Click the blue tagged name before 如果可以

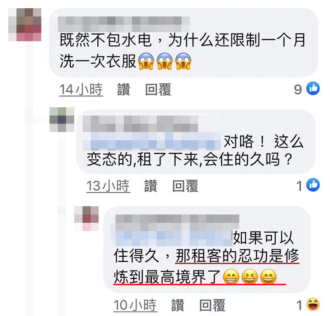[172, 238]
